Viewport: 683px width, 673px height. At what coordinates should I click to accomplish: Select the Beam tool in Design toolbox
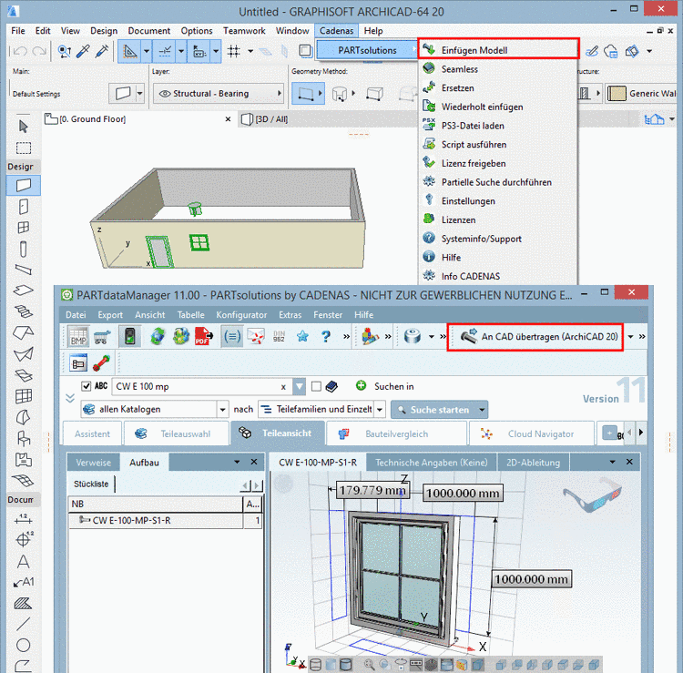click(24, 270)
